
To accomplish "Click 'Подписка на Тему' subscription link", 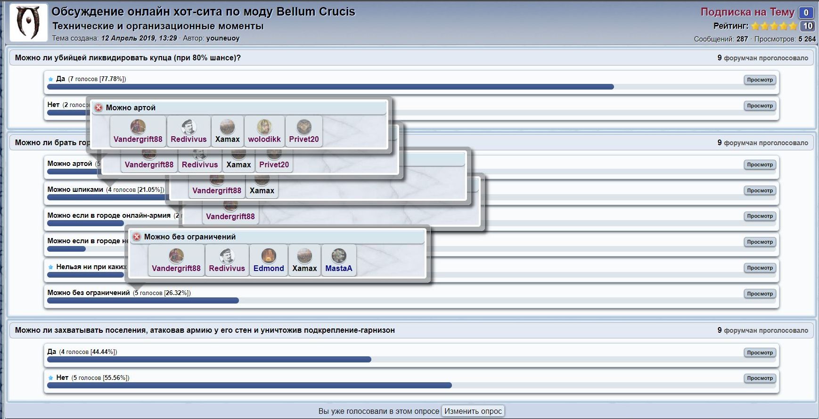I will 747,12.
